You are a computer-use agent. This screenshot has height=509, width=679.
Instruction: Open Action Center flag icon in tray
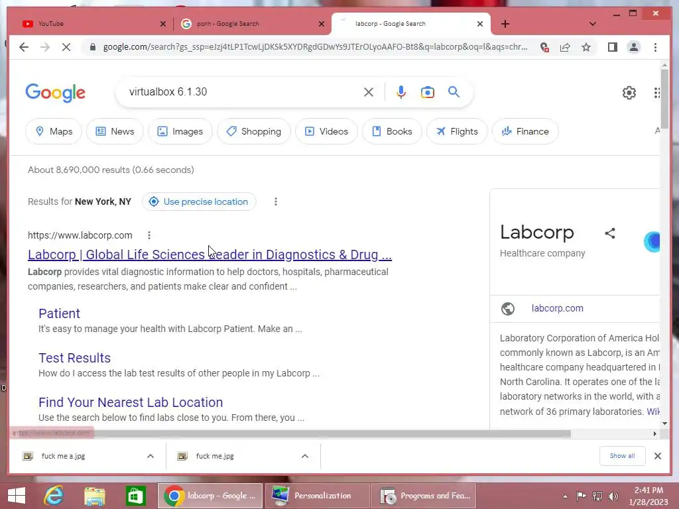[581, 496]
